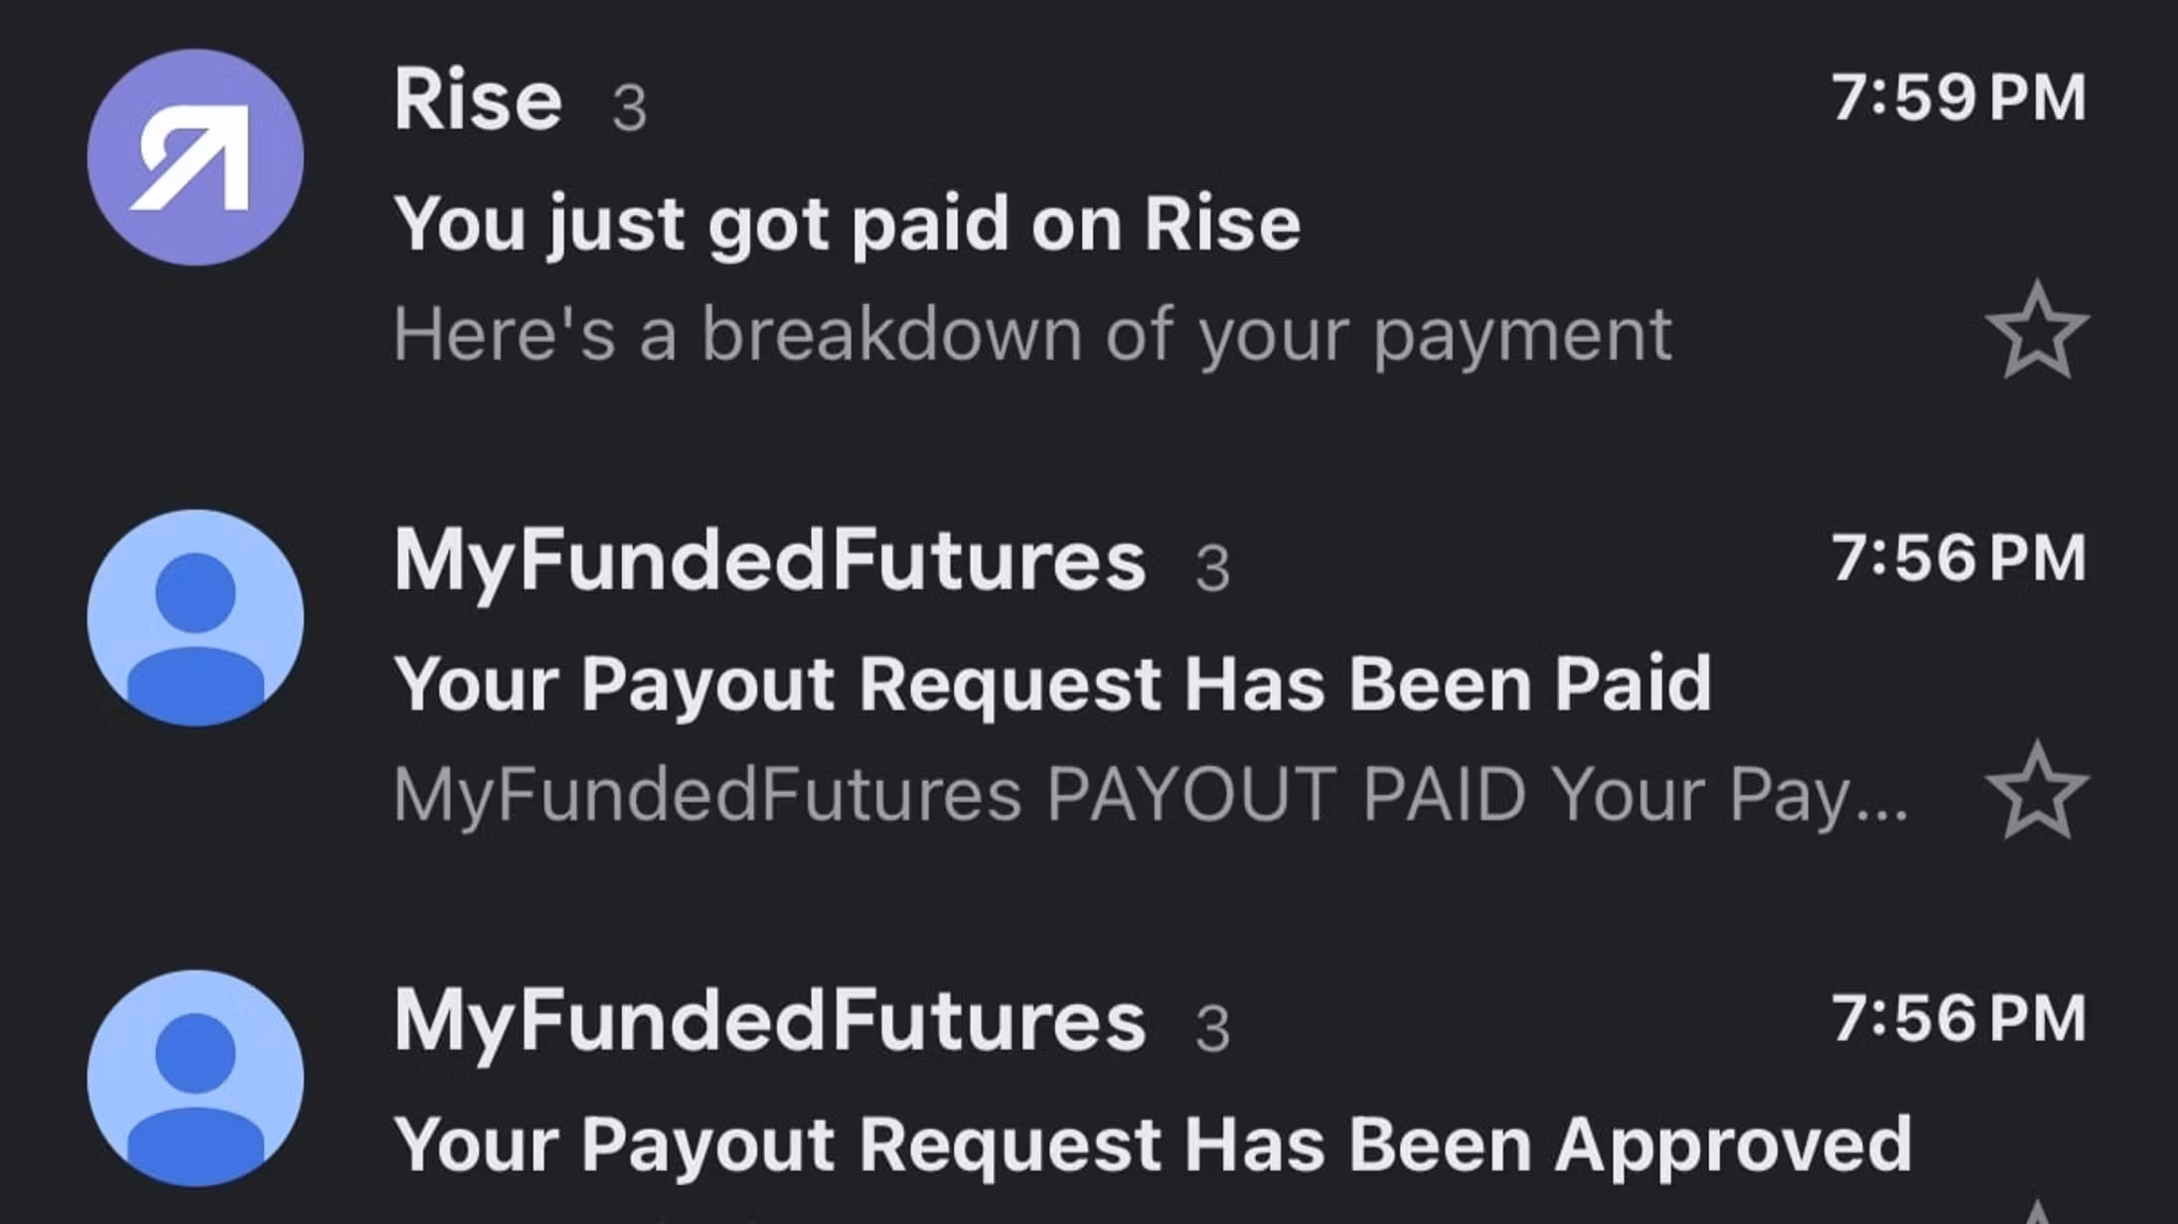Click thread count 3 next to Rise
This screenshot has height=1224, width=2178.
pyautogui.click(x=629, y=108)
